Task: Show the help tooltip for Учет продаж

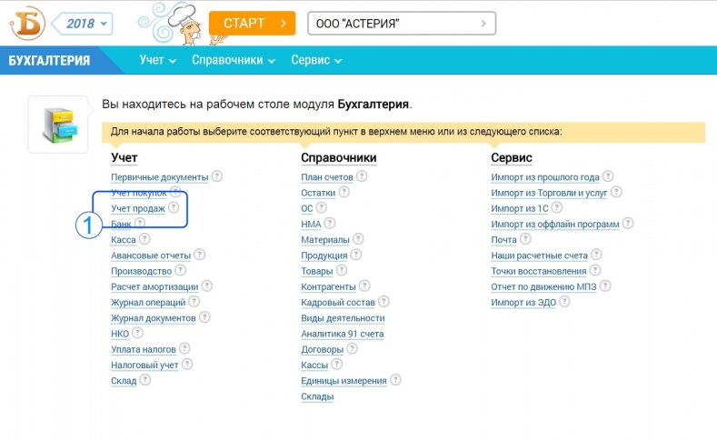Action: tap(173, 208)
